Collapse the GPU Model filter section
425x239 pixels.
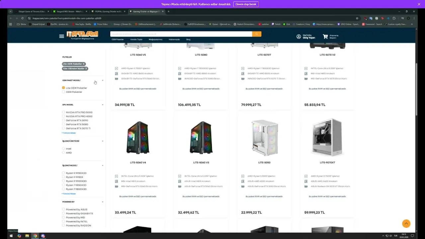click(x=103, y=105)
